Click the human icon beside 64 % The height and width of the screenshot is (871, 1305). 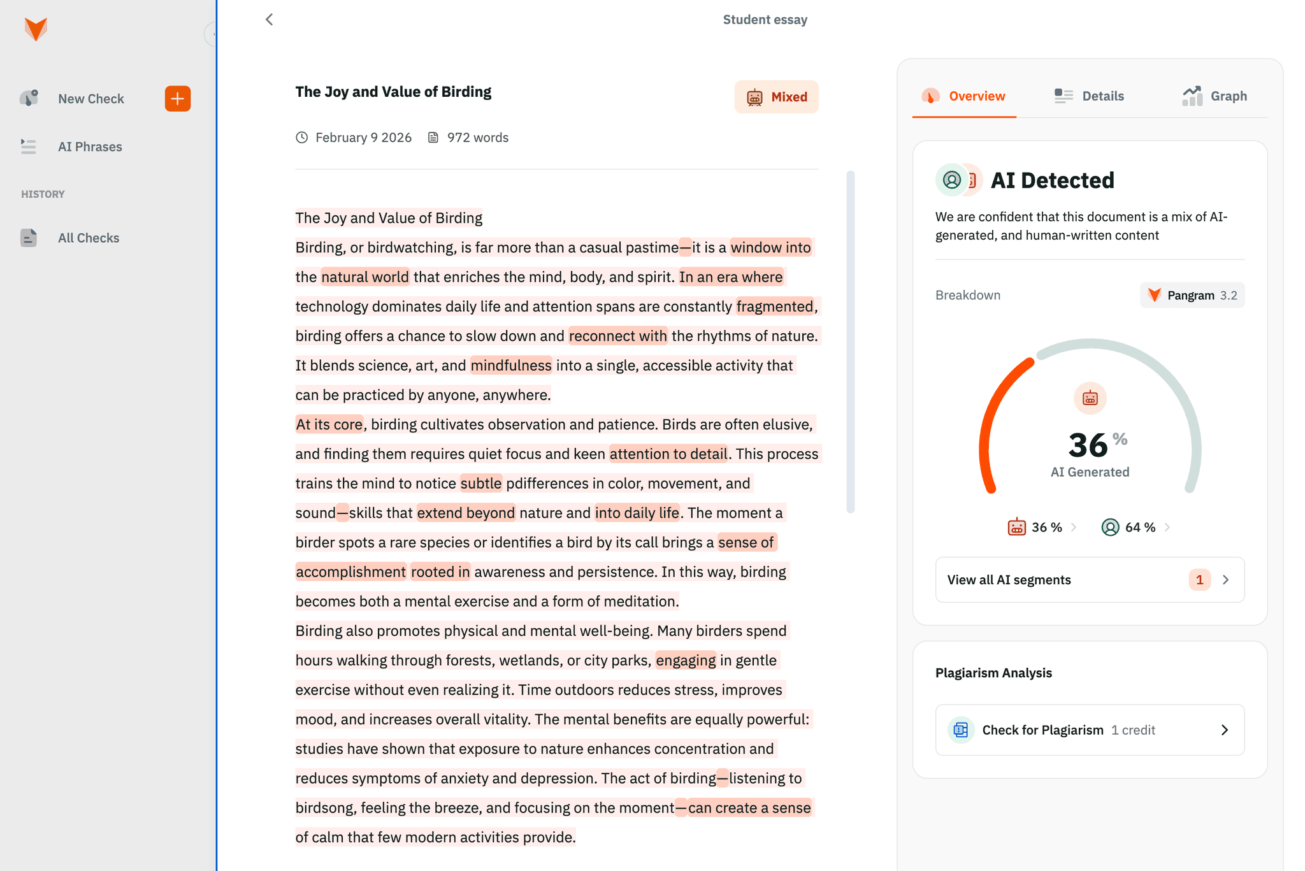pyautogui.click(x=1111, y=527)
